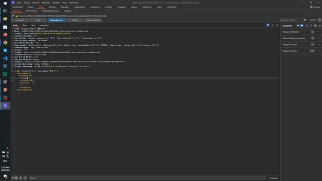Go to next search match

(25, 178)
